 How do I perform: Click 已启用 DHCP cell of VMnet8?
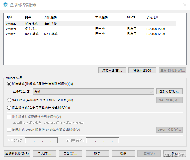coord(132,34)
